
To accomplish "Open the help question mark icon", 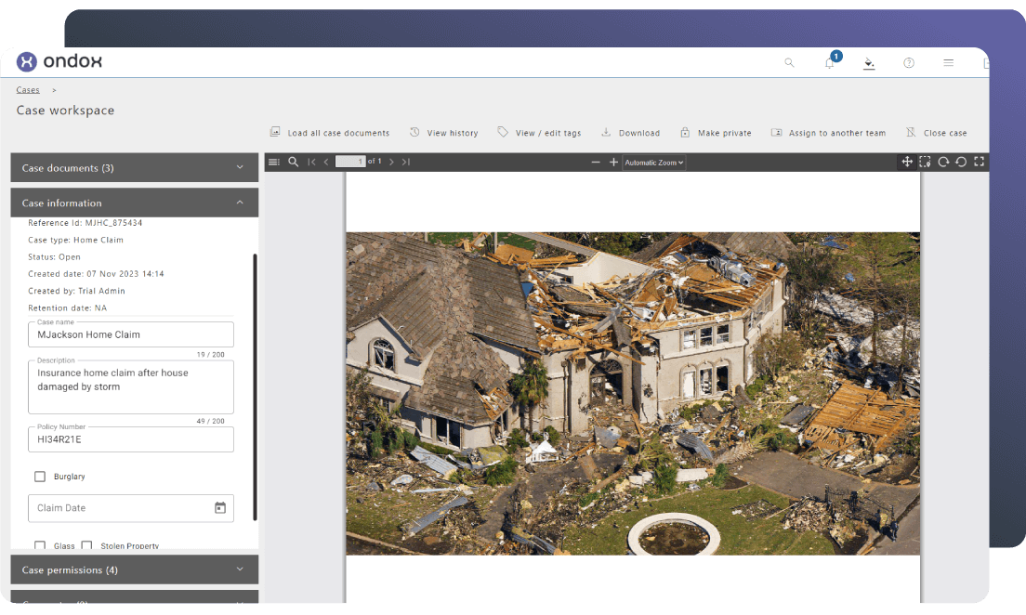I will click(x=909, y=63).
